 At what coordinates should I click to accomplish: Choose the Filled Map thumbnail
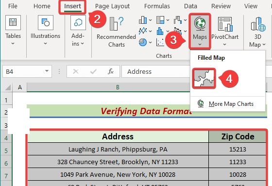tap(204, 78)
